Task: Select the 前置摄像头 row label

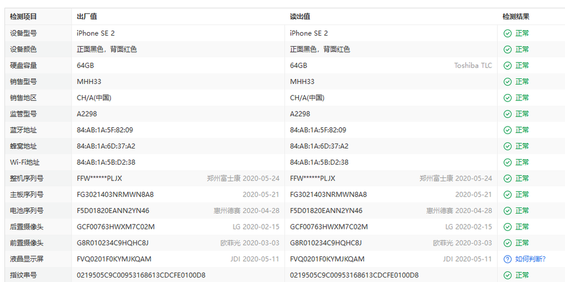Action: pyautogui.click(x=26, y=243)
